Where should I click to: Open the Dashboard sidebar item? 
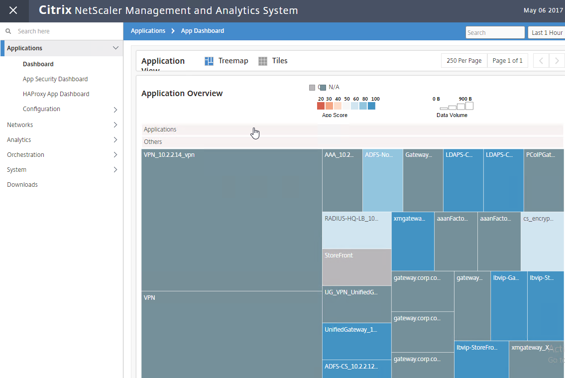point(38,64)
